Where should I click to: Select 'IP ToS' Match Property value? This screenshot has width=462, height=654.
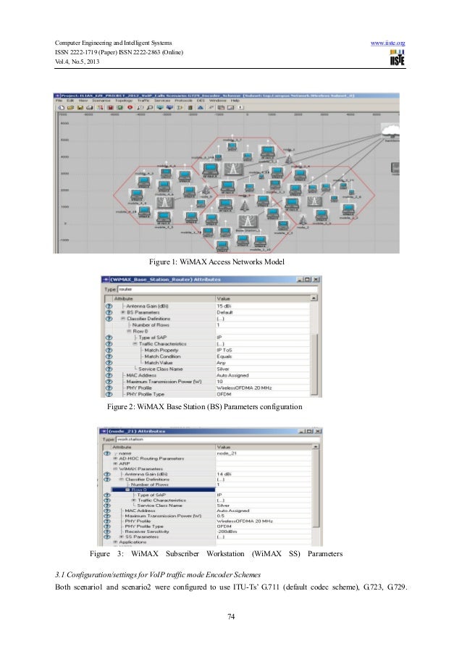click(224, 351)
